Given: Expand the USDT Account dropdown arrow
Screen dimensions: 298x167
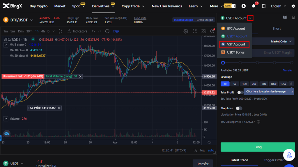Looking at the screenshot, I should (250, 18).
